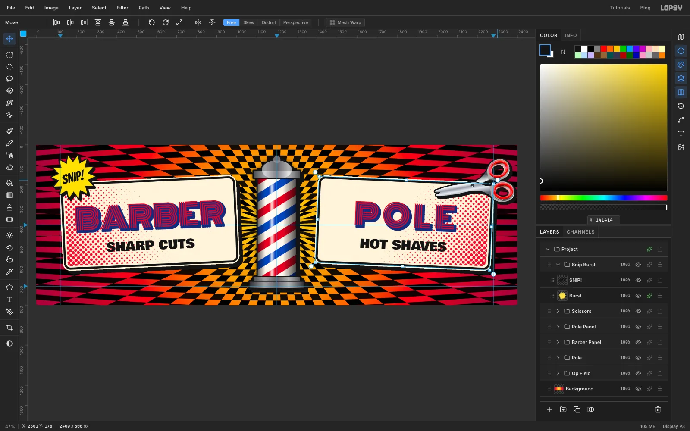Click the Mesh Warp button
This screenshot has height=431, width=690.
[345, 22]
